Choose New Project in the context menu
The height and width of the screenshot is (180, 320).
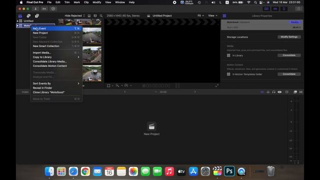56,33
